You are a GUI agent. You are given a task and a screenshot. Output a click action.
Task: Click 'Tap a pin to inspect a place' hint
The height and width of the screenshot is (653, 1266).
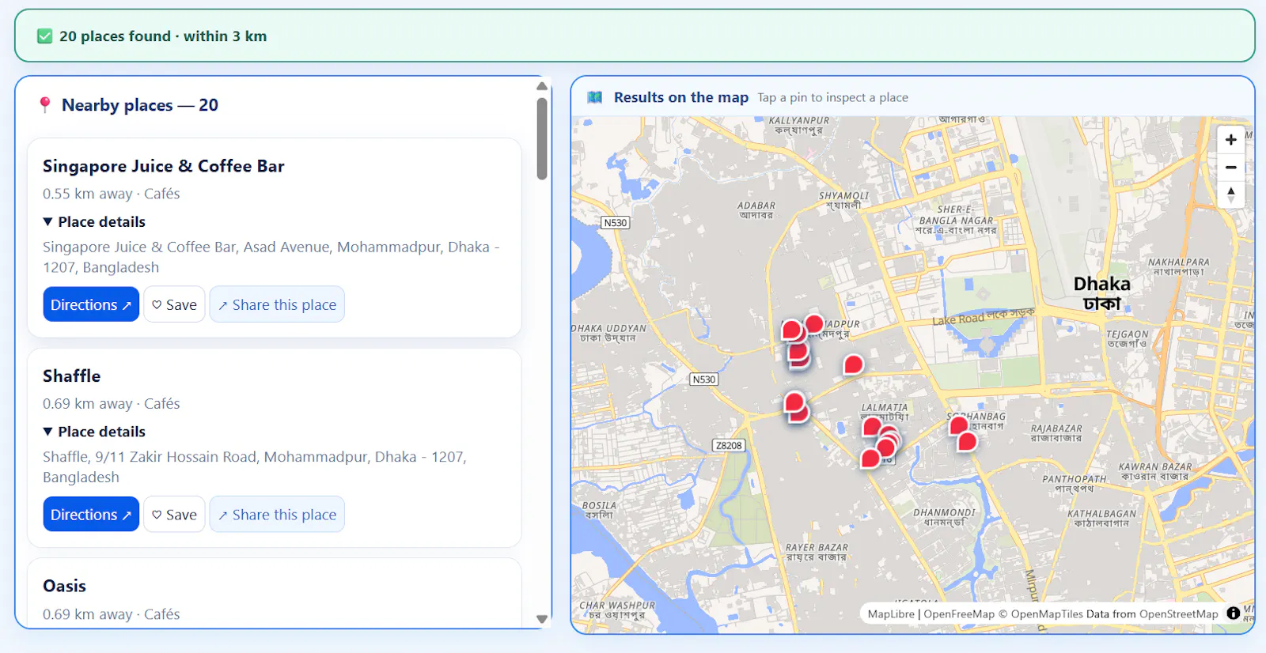(x=833, y=98)
